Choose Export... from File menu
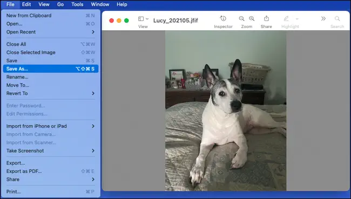 51,163
